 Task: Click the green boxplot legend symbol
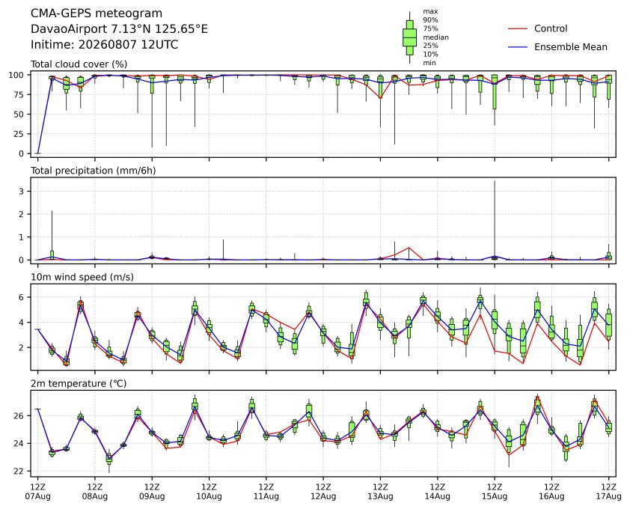tap(409, 37)
